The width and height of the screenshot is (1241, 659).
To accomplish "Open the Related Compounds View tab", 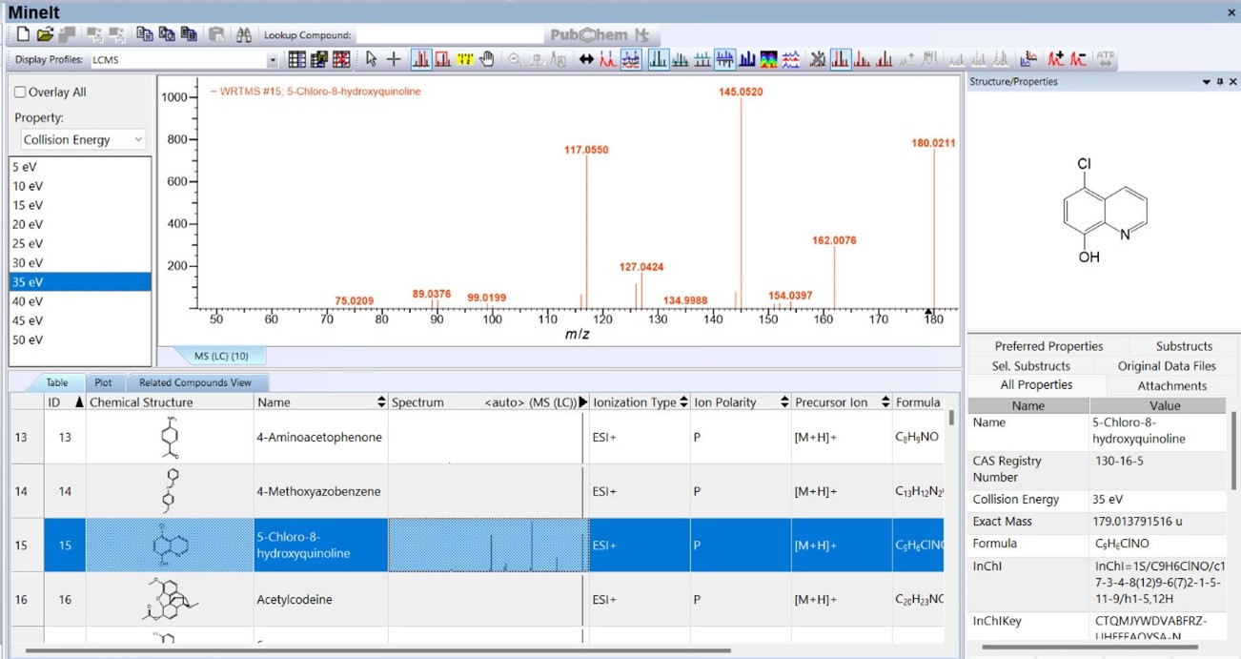I will [195, 382].
